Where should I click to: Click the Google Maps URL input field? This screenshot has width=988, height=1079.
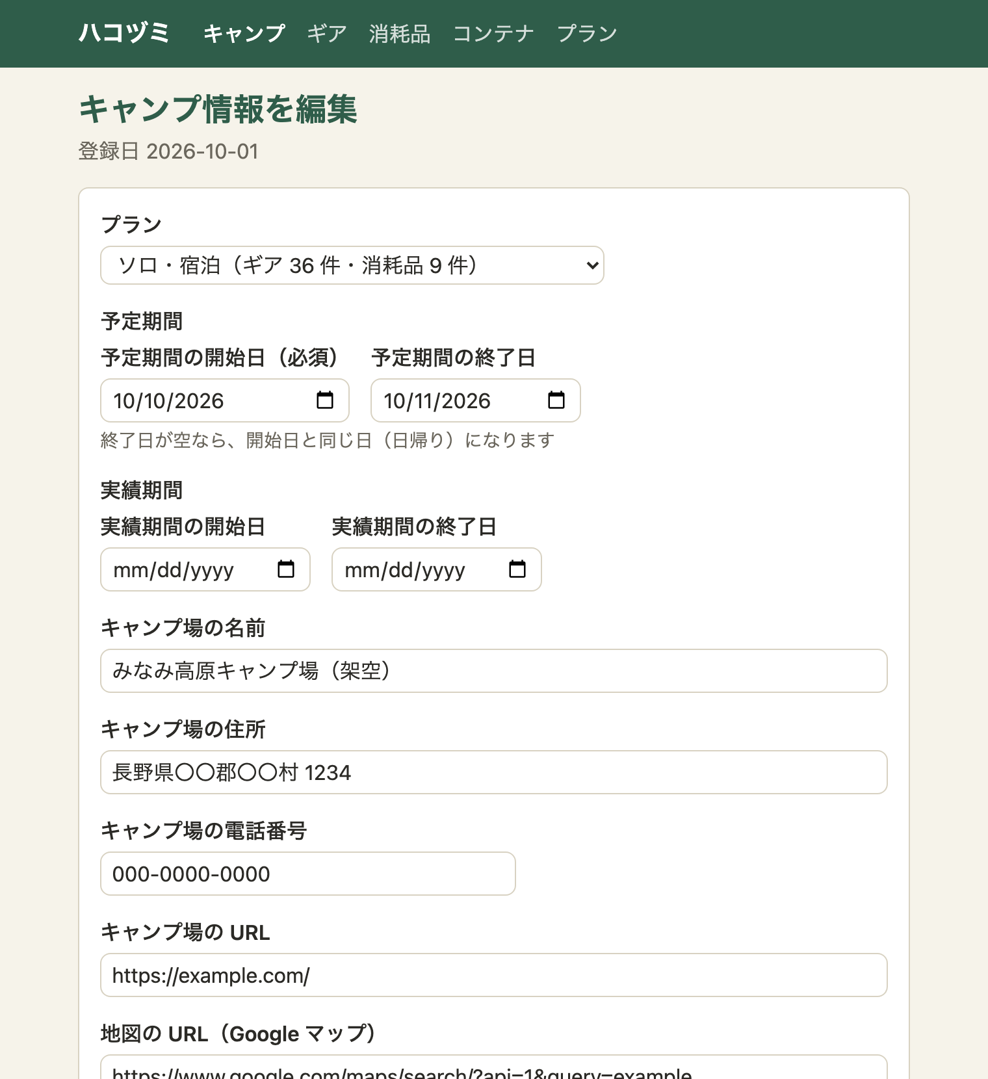tap(494, 1067)
